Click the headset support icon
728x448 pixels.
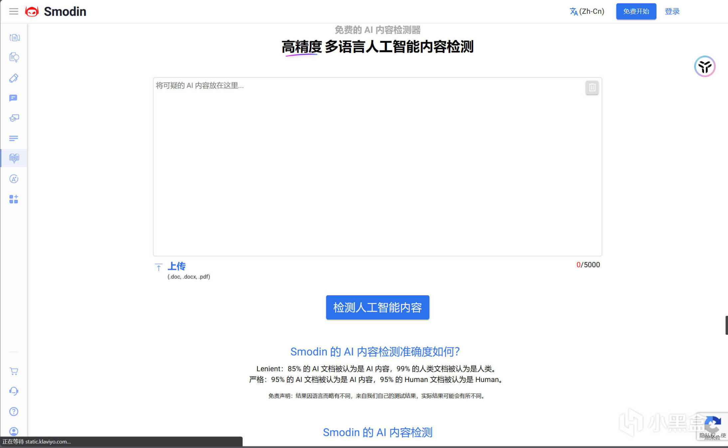[x=14, y=391]
